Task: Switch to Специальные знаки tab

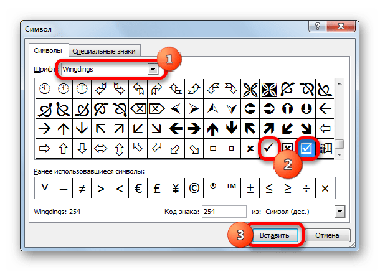Action: [104, 51]
